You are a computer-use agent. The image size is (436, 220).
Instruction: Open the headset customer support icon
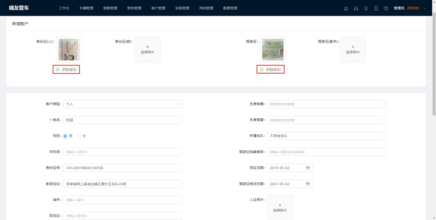pyautogui.click(x=356, y=8)
